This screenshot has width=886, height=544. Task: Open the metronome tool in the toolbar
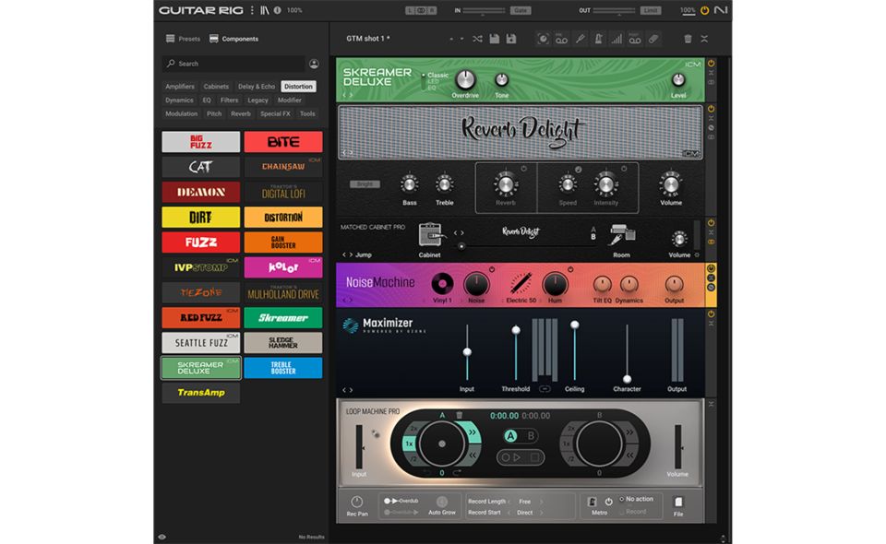click(598, 39)
